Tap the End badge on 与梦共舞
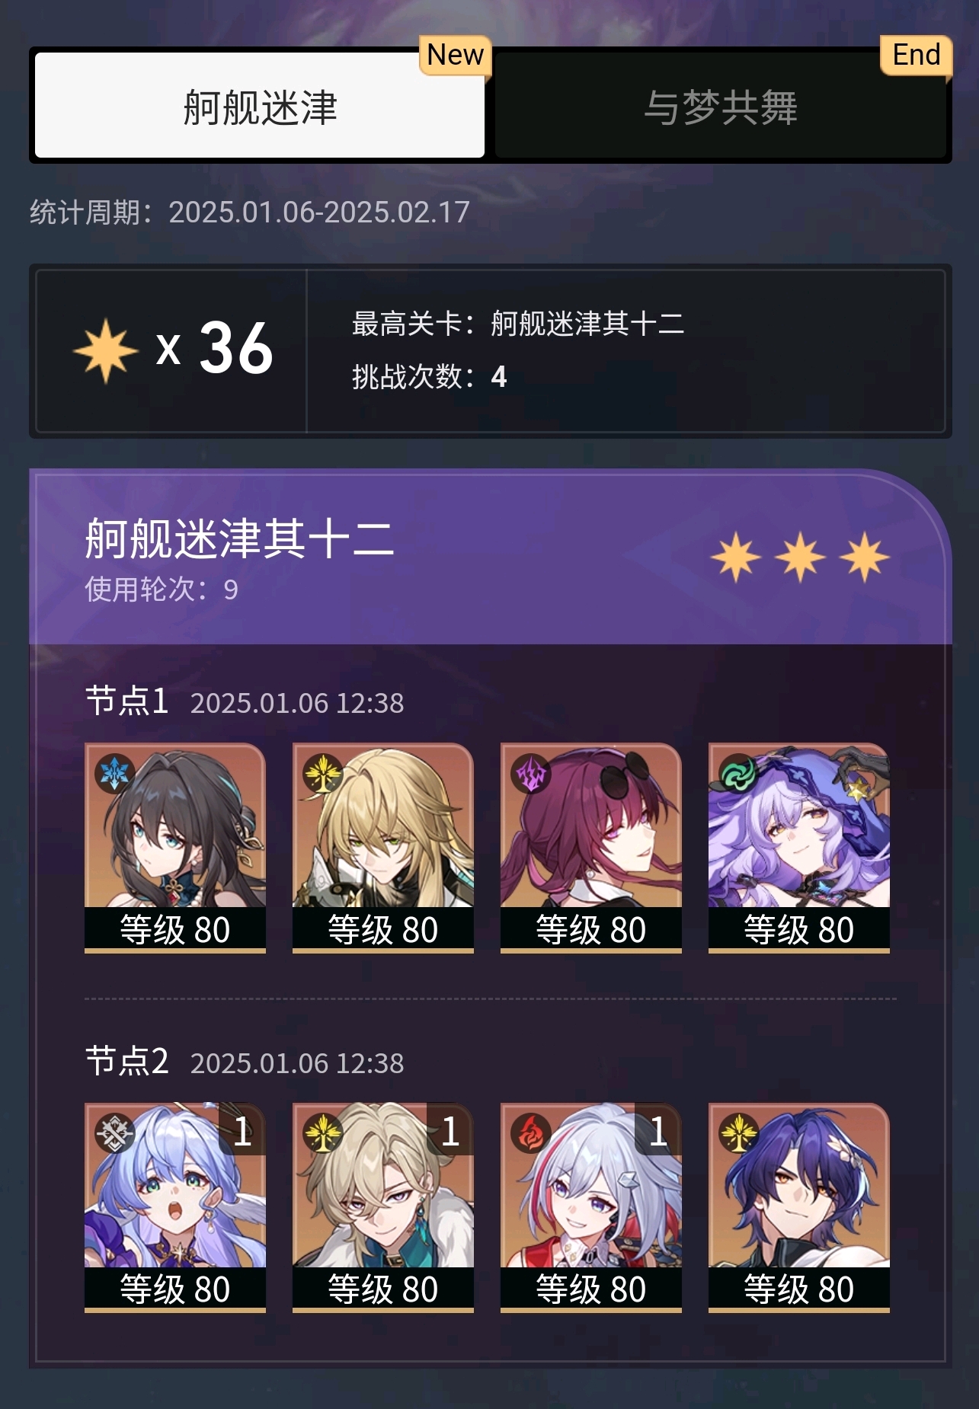This screenshot has height=1409, width=979. (x=916, y=56)
